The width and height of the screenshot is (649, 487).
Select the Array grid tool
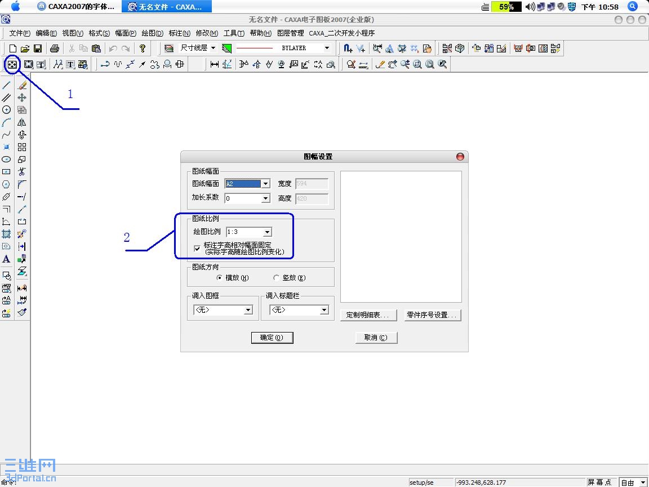(x=22, y=147)
